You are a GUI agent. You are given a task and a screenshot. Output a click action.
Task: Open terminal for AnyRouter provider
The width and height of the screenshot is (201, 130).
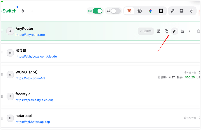pos(191,31)
